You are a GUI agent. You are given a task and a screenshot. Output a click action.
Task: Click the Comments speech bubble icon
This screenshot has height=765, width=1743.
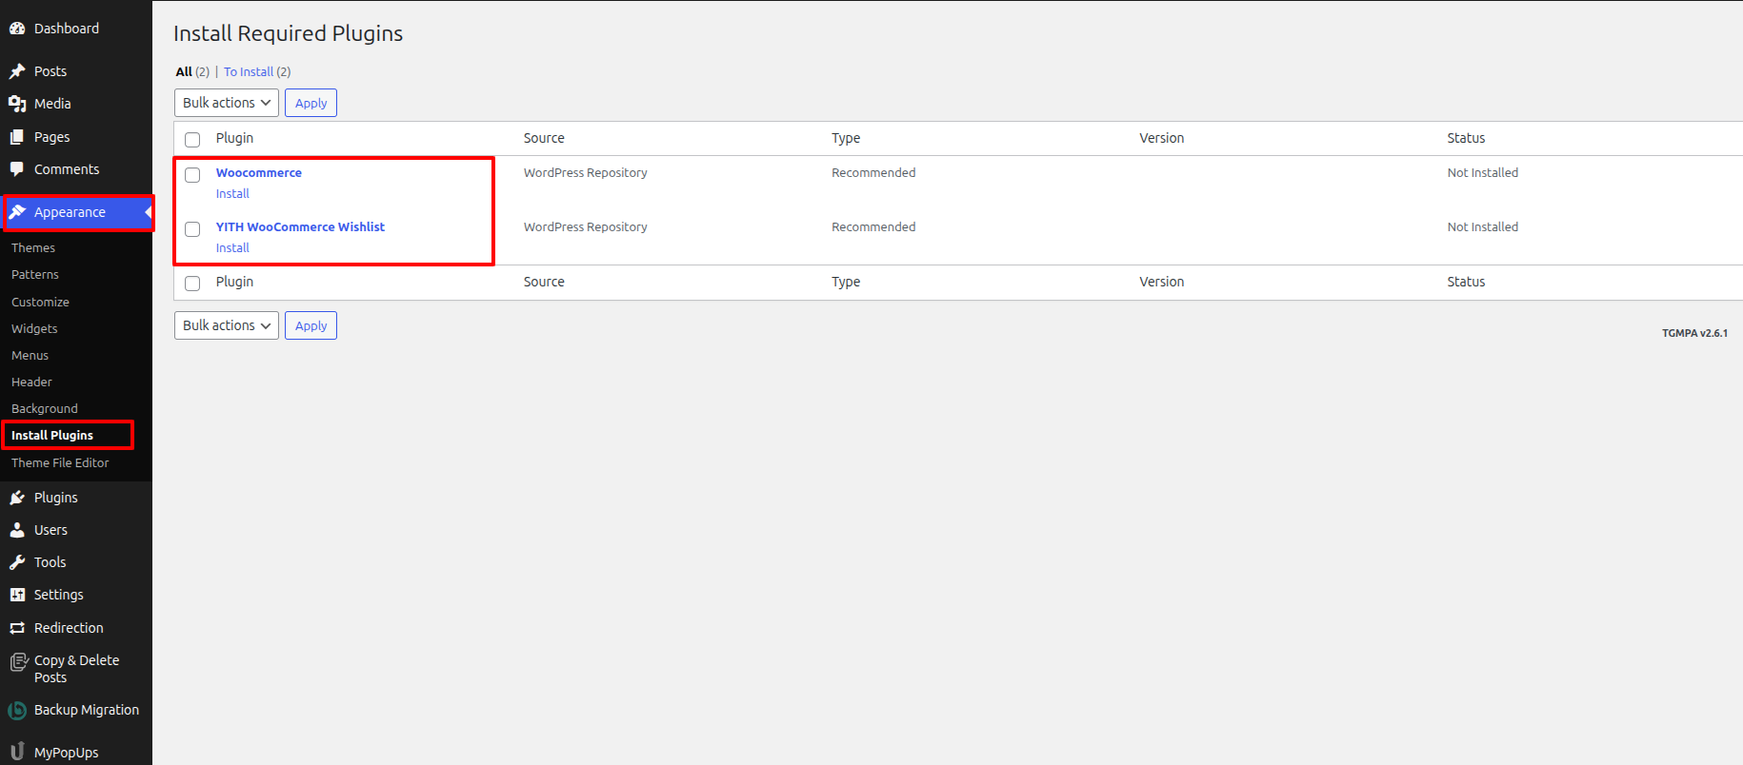pyautogui.click(x=17, y=169)
